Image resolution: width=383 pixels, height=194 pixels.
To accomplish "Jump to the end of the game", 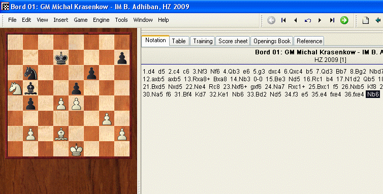I will (x=332, y=20).
